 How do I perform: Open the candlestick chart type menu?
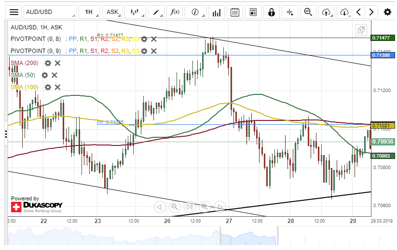pos(137,12)
